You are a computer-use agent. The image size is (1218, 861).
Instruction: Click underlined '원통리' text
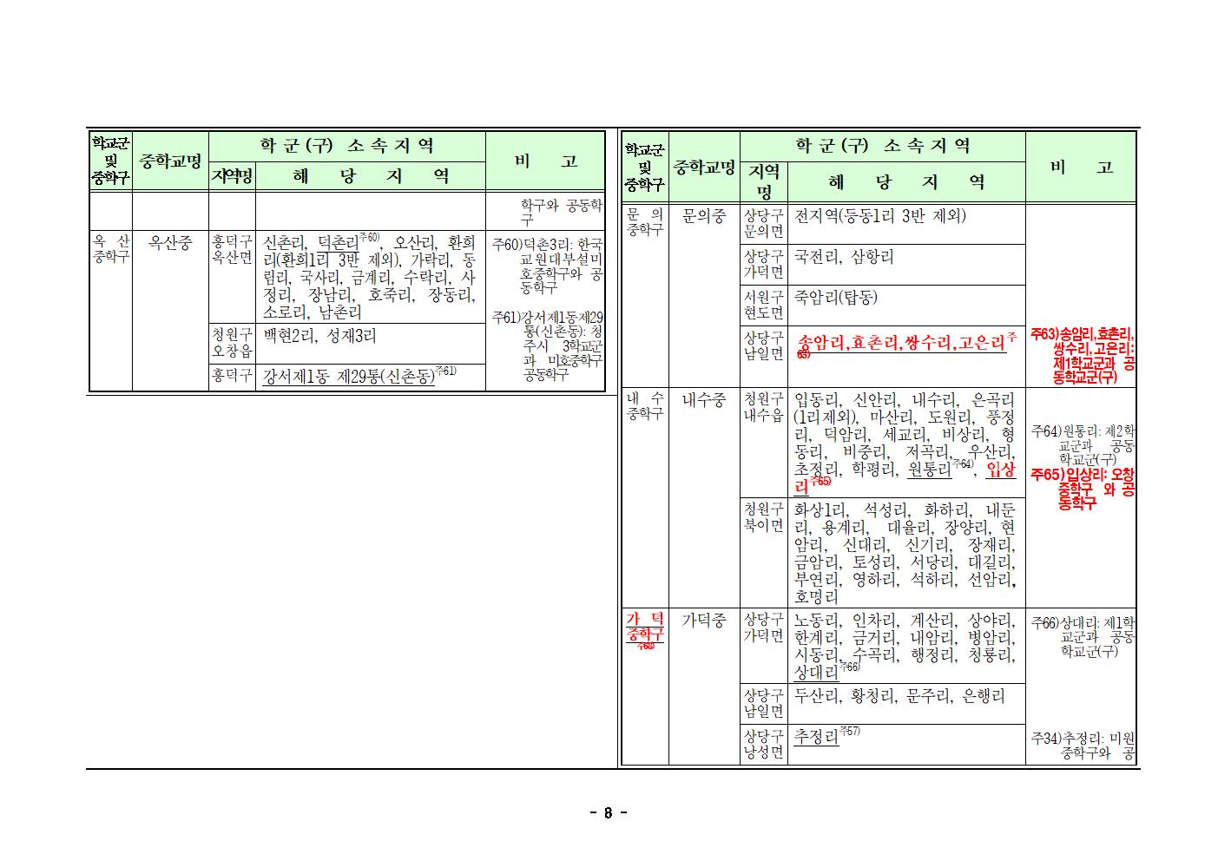[x=929, y=470]
